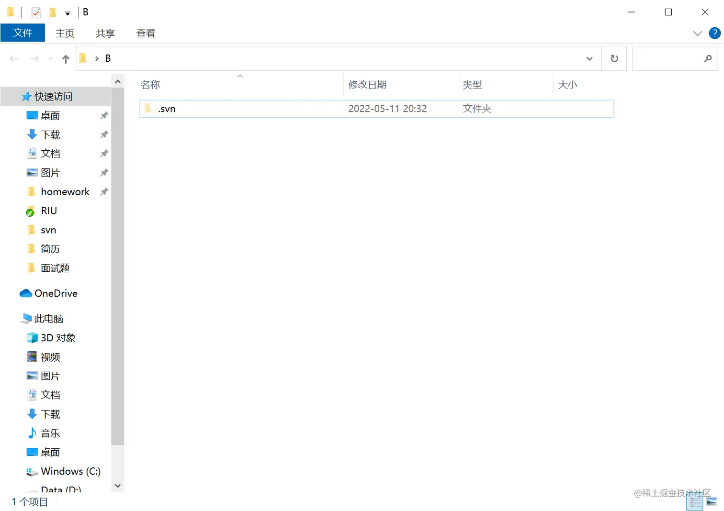Viewport: 724px width, 511px height.
Task: Open 视频 under 此电脑
Action: [x=50, y=357]
